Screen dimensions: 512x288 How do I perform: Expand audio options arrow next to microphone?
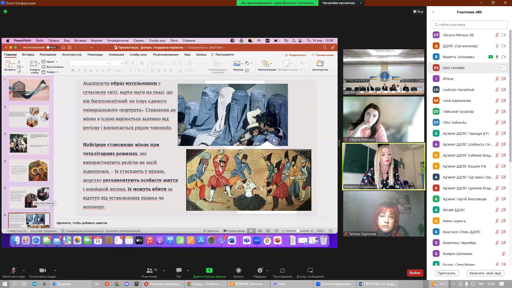point(24,270)
